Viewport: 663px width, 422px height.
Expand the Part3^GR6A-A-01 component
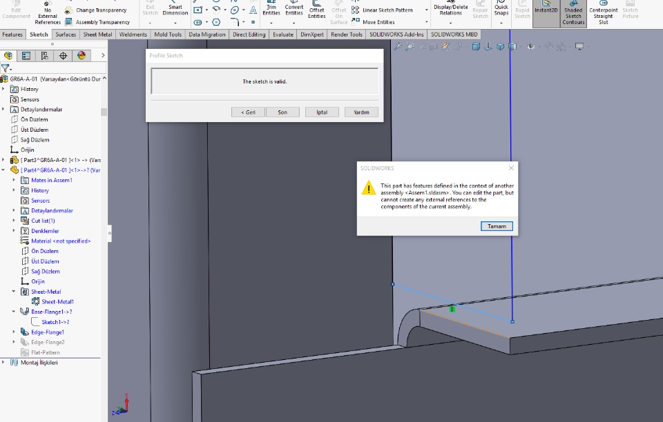(x=3, y=160)
